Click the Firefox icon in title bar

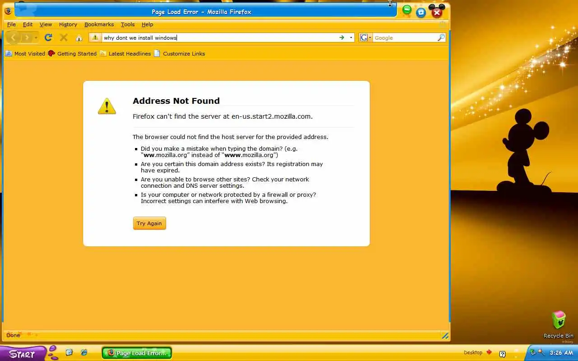(8, 11)
